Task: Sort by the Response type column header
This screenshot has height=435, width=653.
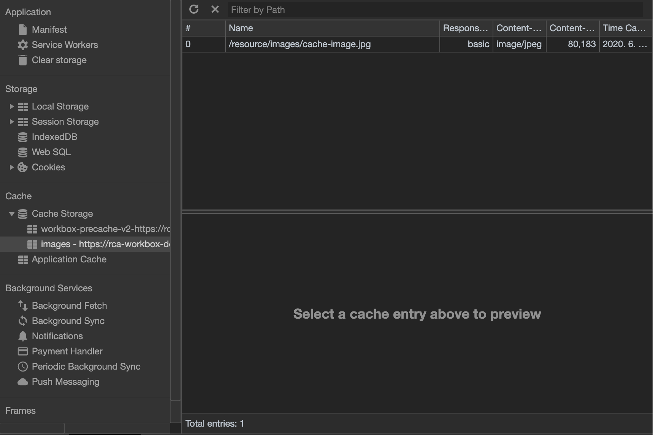Action: coord(466,28)
